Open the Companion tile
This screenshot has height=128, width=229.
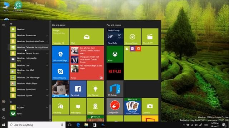115,106
